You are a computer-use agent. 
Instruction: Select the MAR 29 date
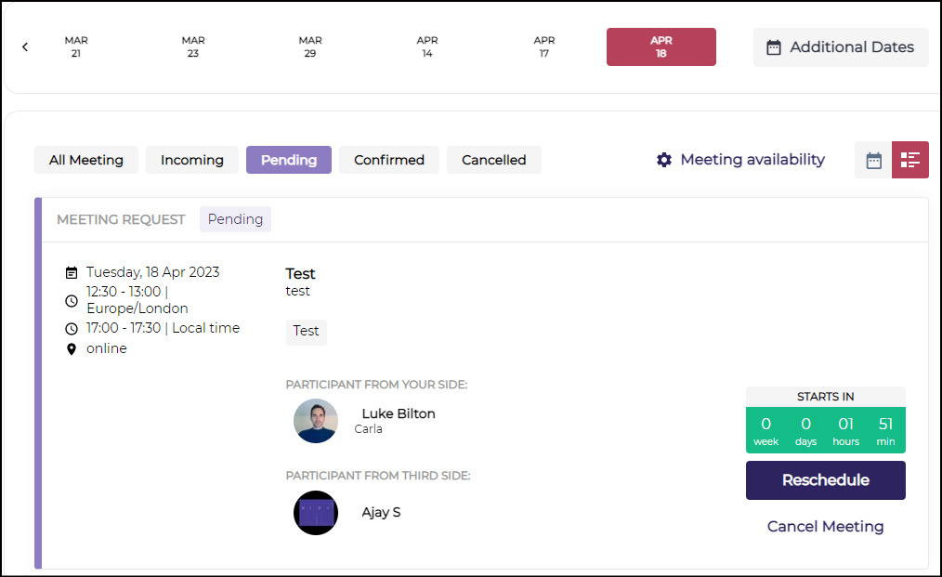click(310, 47)
